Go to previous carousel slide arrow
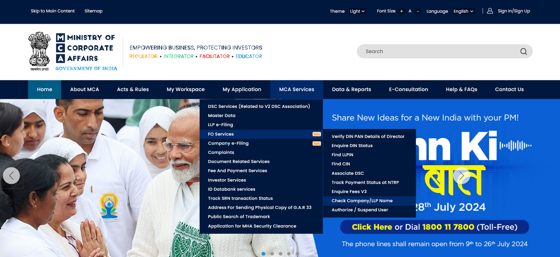Screen dimensions: 560x257 click(11, 176)
